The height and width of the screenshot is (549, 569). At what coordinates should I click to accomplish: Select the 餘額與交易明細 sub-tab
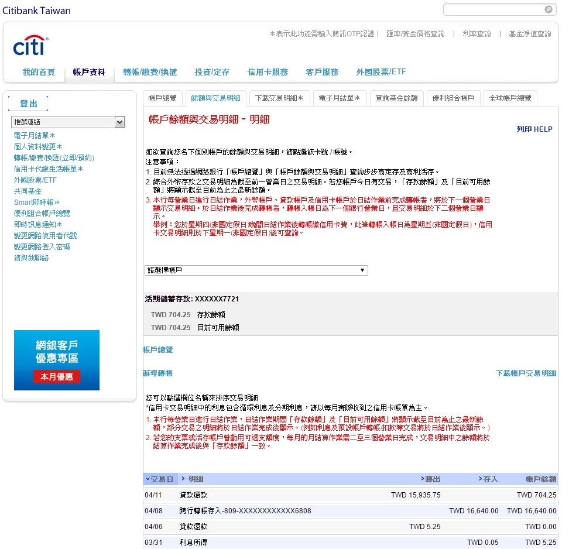pos(215,98)
